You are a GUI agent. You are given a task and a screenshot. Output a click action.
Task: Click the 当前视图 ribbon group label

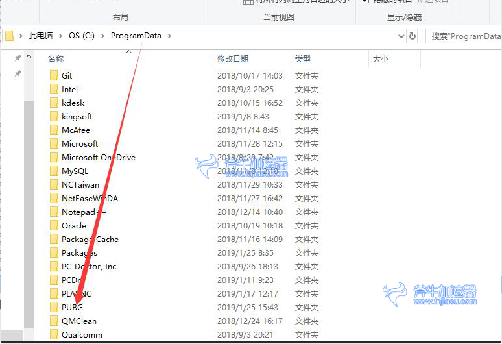[x=278, y=18]
